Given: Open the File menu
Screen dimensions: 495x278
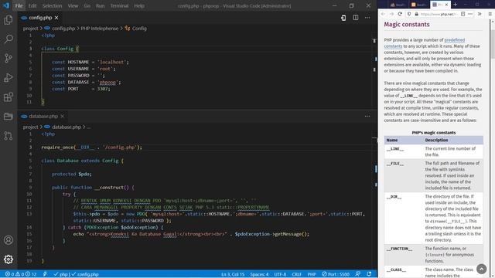Looking at the screenshot, I should [x=19, y=5].
